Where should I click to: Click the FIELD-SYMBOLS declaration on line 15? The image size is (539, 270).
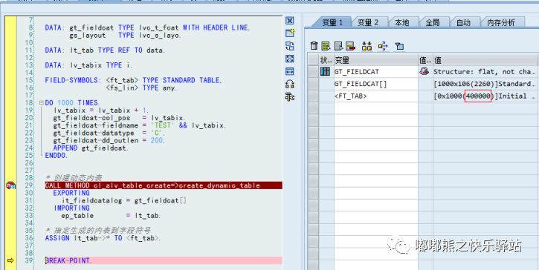pos(133,80)
